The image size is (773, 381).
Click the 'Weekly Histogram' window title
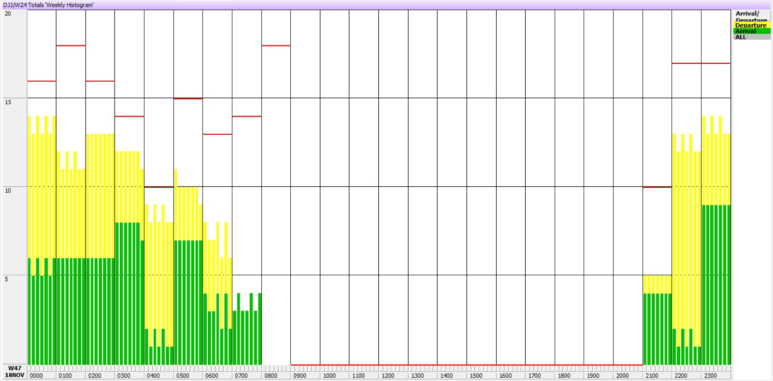[x=48, y=5]
